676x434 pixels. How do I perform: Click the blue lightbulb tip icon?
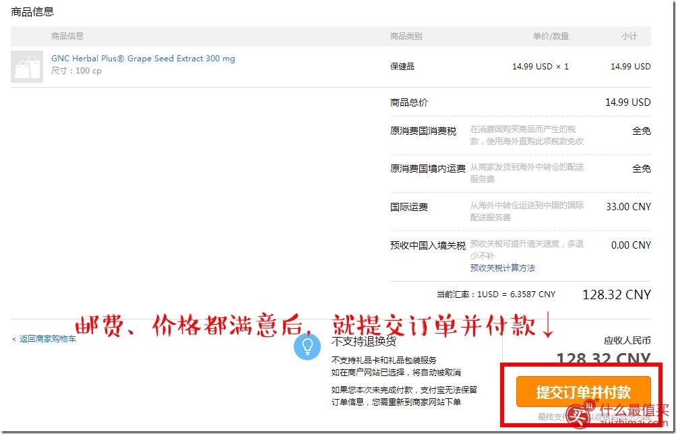pyautogui.click(x=307, y=346)
